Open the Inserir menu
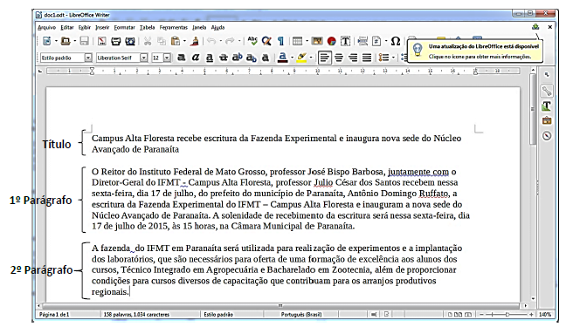 click(x=102, y=27)
